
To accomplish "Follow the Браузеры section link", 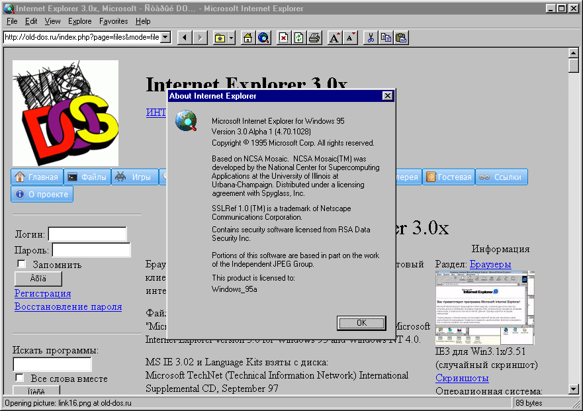I will coord(490,264).
